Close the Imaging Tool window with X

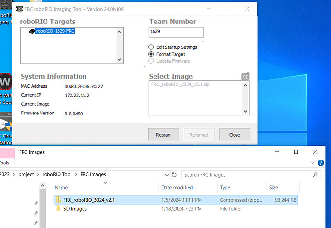(x=247, y=9)
